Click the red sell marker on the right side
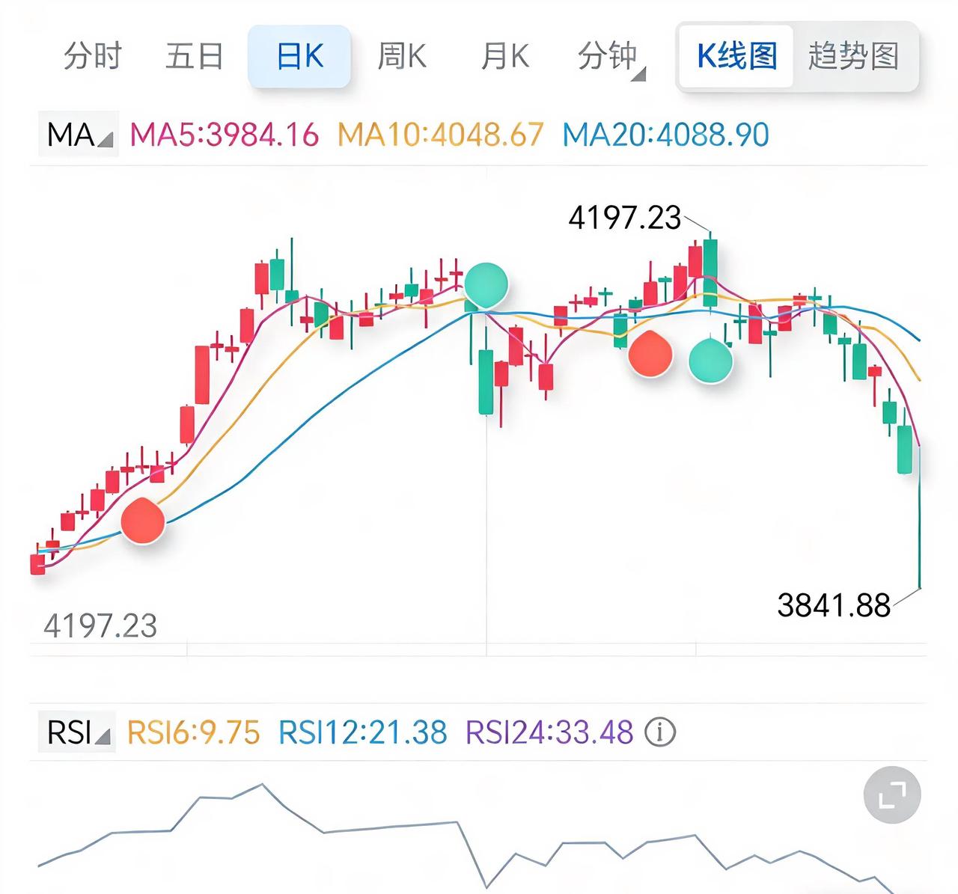Screen dimensions: 958x894 click(652, 355)
